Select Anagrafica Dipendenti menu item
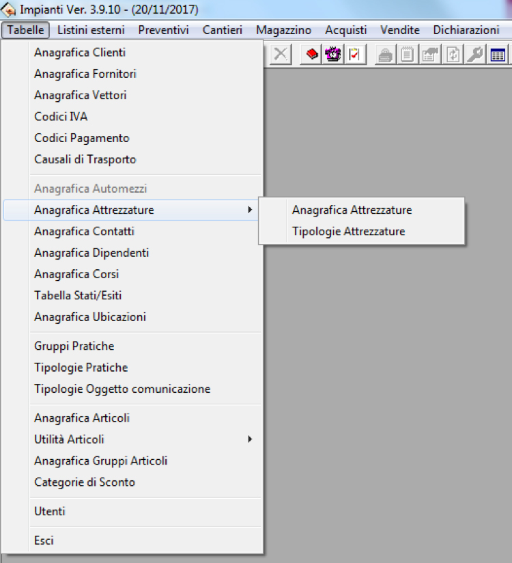The width and height of the screenshot is (512, 563). coord(91,253)
